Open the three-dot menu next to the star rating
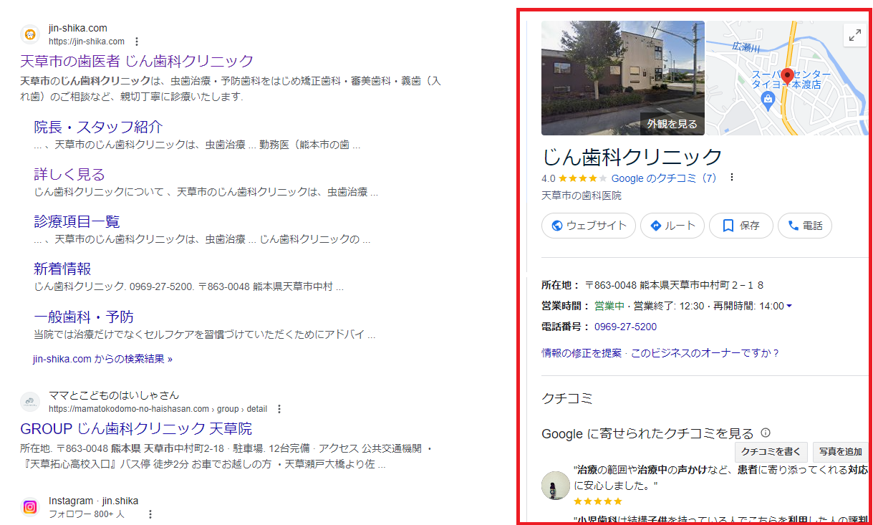873x525 pixels. pos(731,177)
